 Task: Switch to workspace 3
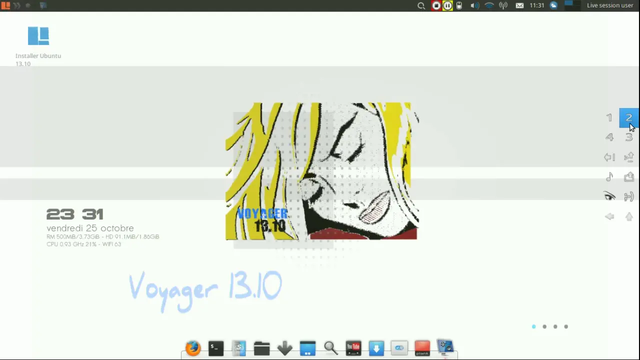point(629,137)
